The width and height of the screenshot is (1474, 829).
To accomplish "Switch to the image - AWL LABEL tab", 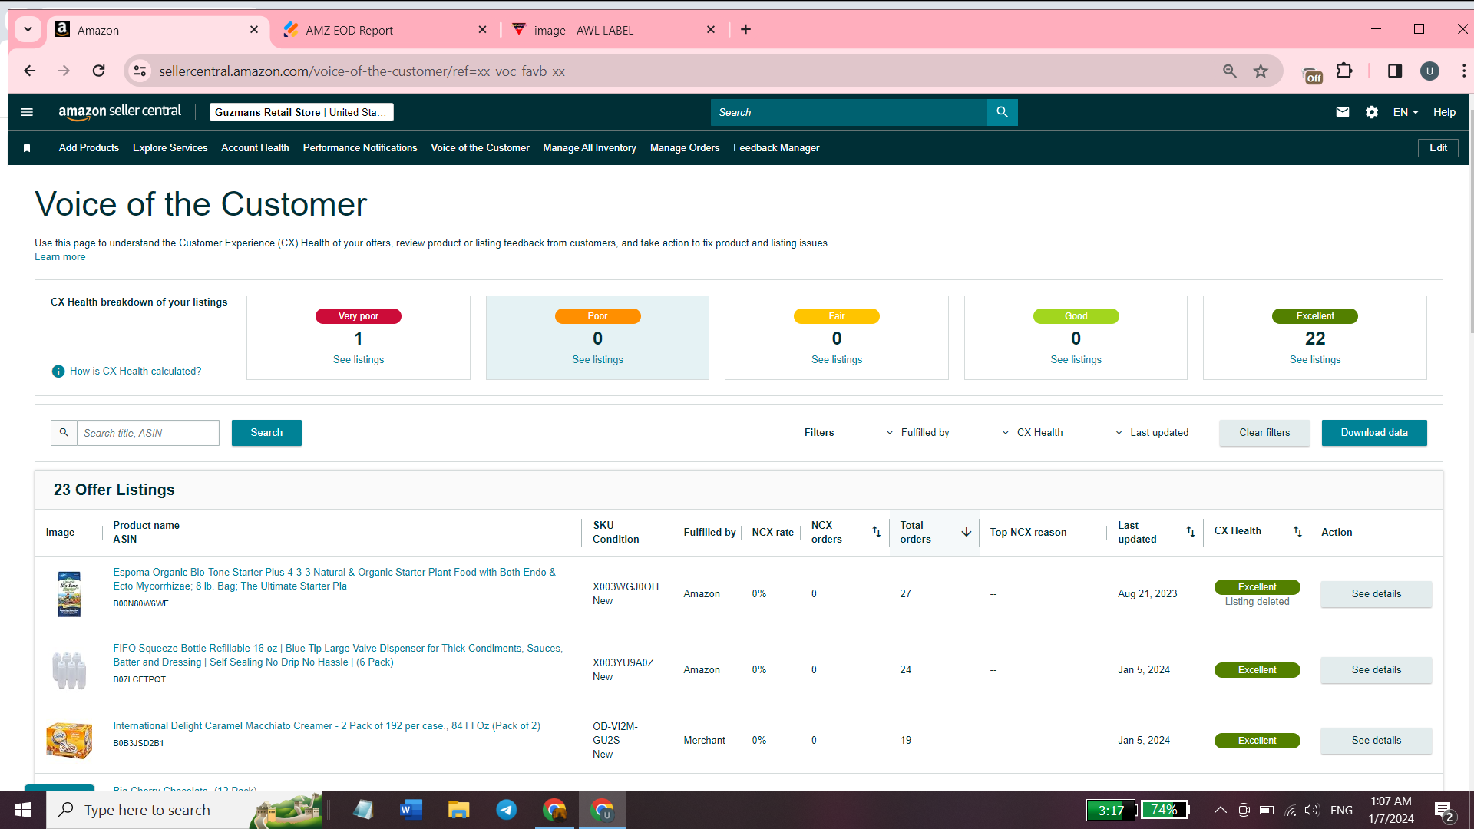I will (x=614, y=30).
